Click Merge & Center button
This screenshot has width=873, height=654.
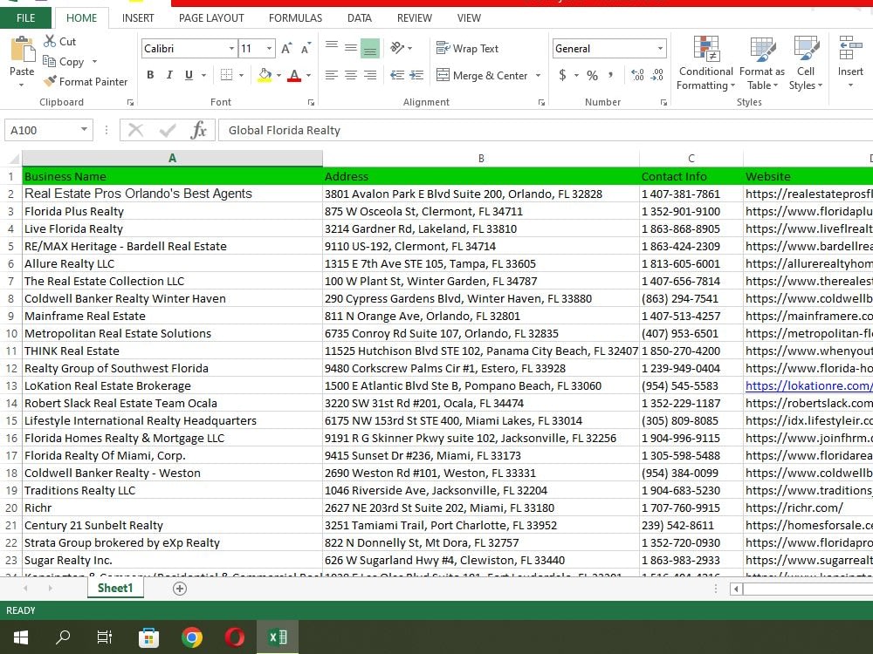482,75
